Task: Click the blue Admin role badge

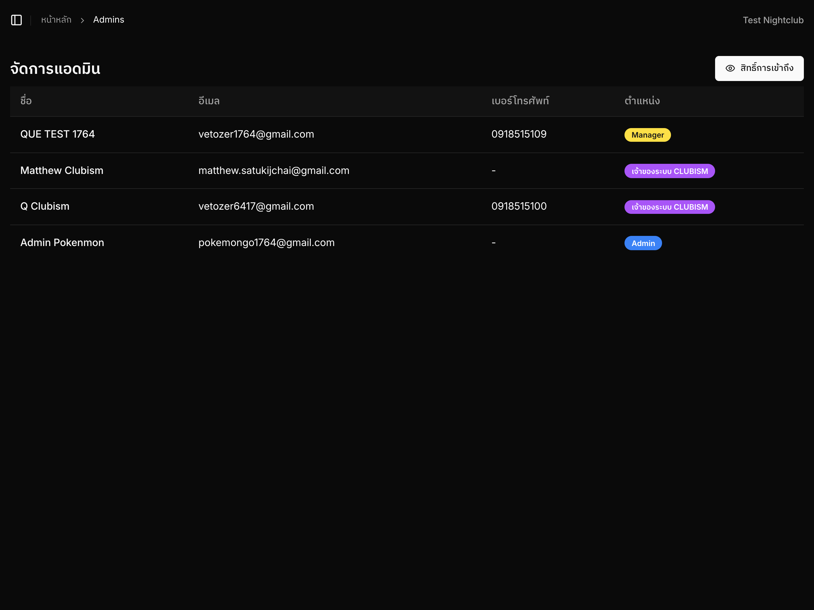Action: [x=643, y=243]
